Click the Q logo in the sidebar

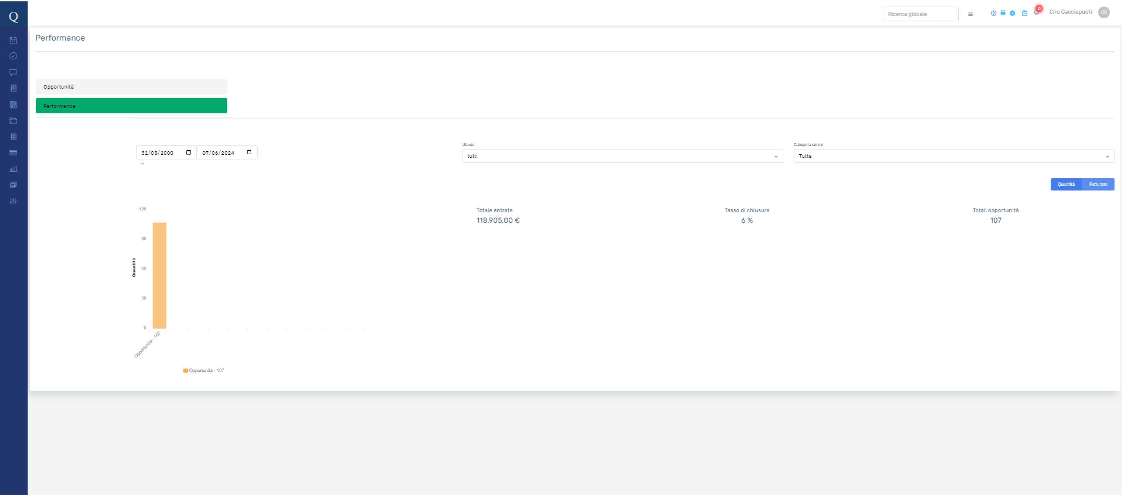[13, 17]
